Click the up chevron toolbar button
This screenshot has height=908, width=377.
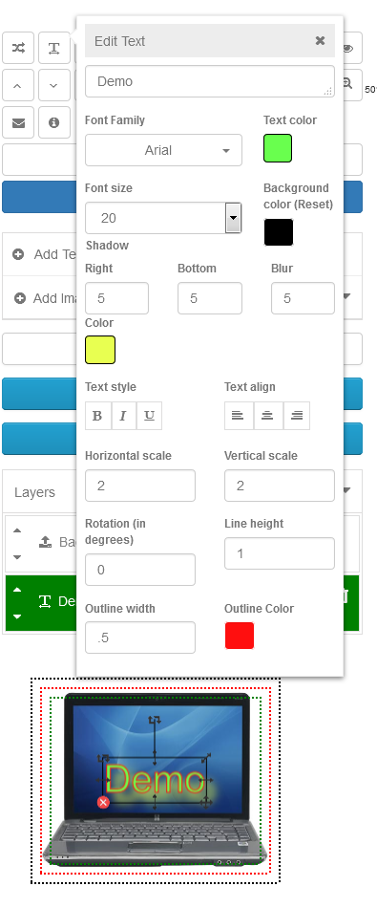(18, 85)
